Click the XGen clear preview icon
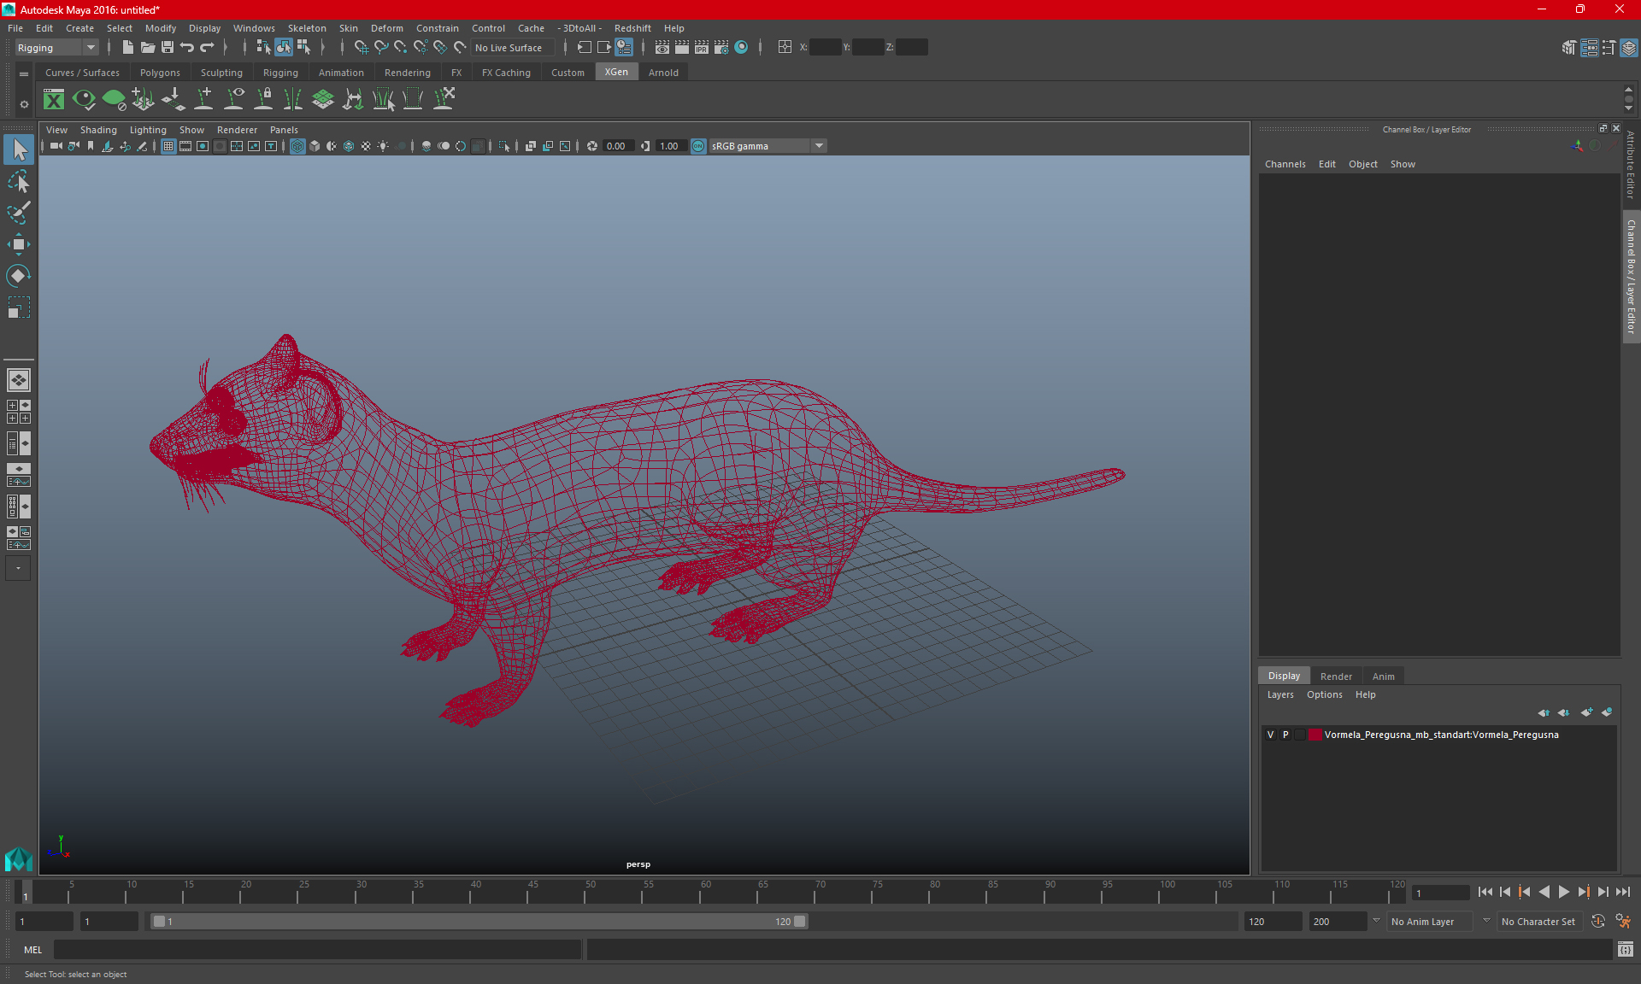The width and height of the screenshot is (1641, 984). point(114,99)
